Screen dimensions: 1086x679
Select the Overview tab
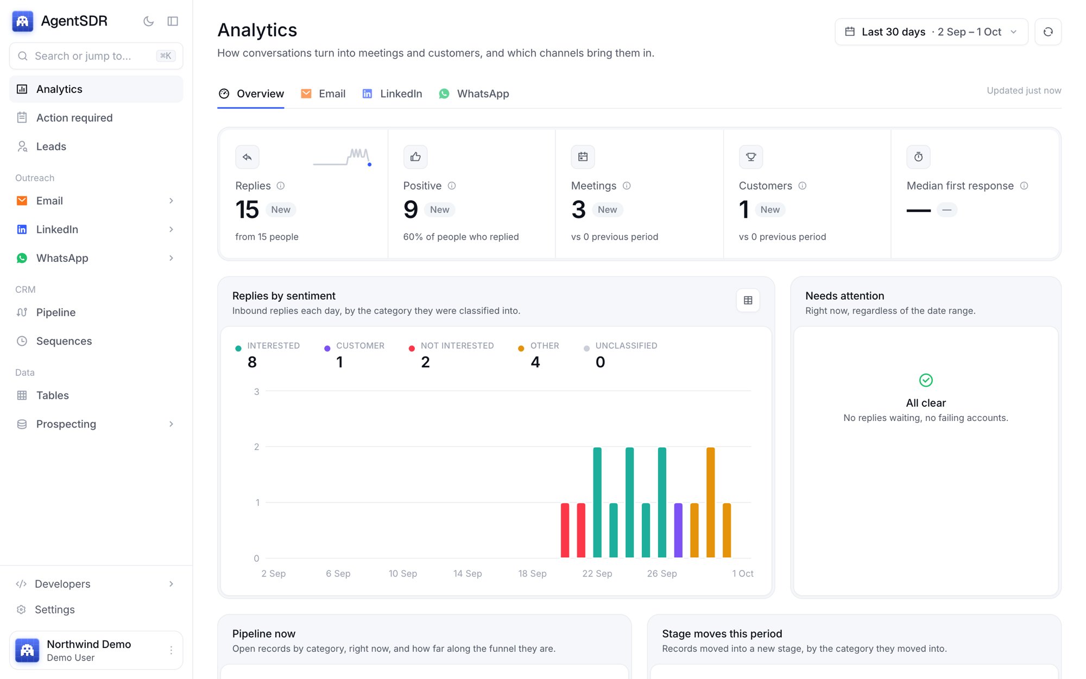[x=251, y=94]
